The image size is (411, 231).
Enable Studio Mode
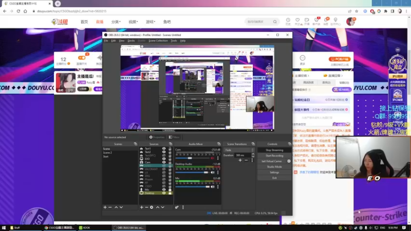pyautogui.click(x=274, y=166)
